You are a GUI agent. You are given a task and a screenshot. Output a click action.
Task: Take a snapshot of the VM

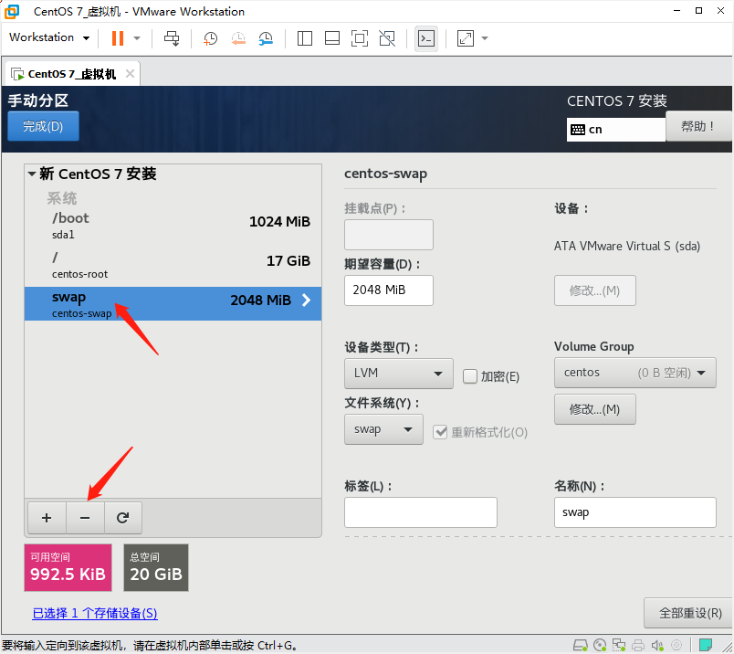point(210,38)
